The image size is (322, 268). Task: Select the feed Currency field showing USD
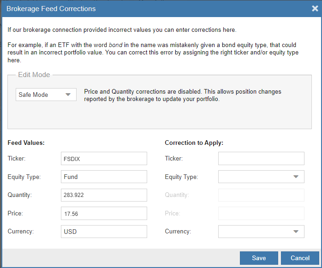[104, 232]
